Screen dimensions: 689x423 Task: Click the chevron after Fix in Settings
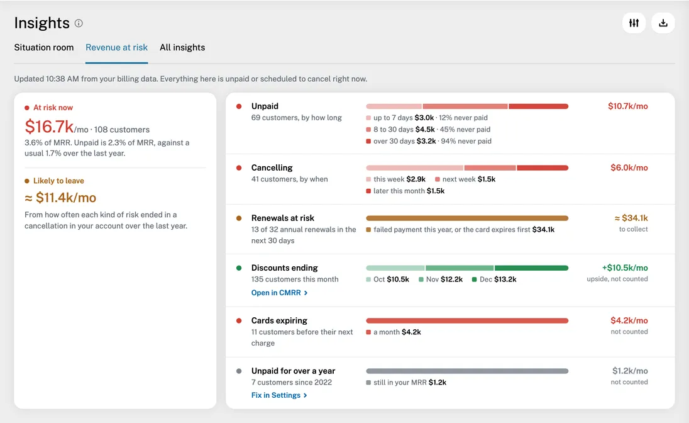306,395
